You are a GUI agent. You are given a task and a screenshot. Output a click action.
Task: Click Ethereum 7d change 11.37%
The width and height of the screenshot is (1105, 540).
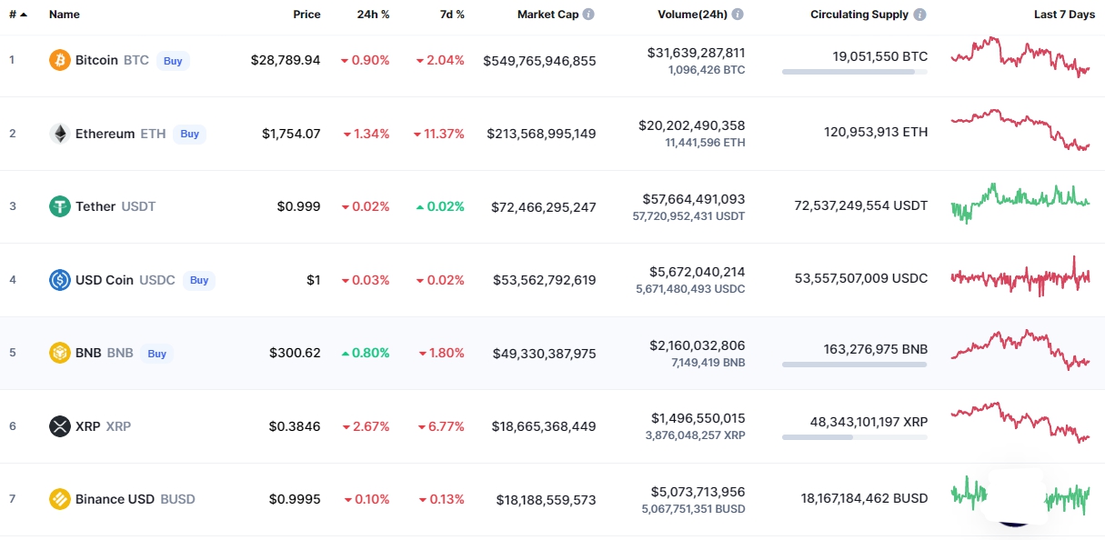pyautogui.click(x=438, y=134)
